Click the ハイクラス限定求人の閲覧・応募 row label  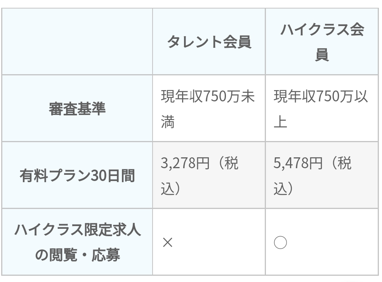point(77,242)
